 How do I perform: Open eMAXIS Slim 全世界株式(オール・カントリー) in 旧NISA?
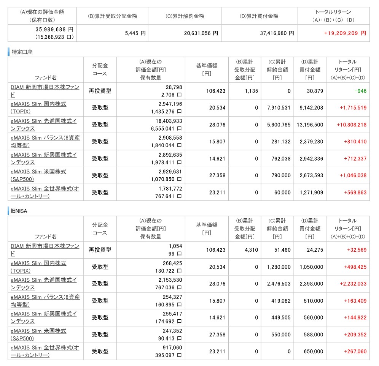click(45, 351)
